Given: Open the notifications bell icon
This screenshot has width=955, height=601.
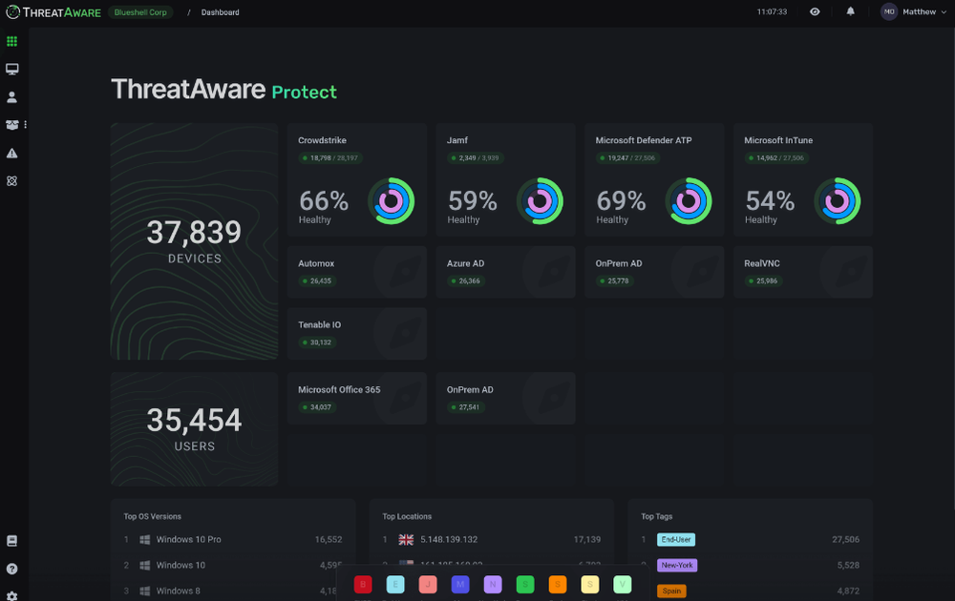Looking at the screenshot, I should (850, 11).
